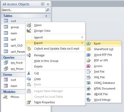
Task: Click the dBASE File icon
Action: tap(89, 94)
